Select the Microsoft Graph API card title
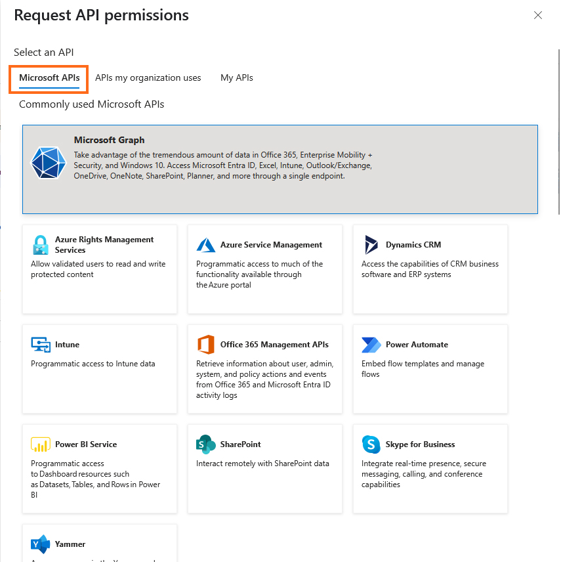The width and height of the screenshot is (561, 562). click(x=110, y=140)
